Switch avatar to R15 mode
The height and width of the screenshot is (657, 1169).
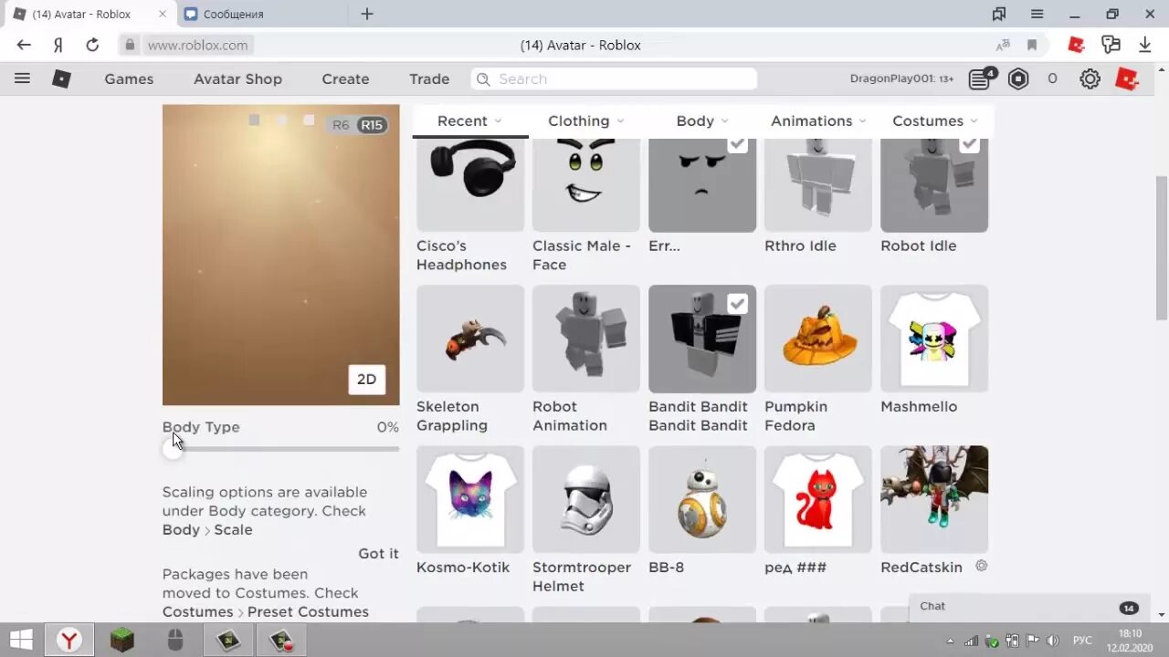point(372,125)
